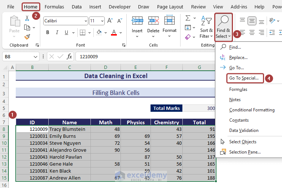Image resolution: width=282 pixels, height=188 pixels.
Task: Open the Font size dropdown
Action: [102, 21]
